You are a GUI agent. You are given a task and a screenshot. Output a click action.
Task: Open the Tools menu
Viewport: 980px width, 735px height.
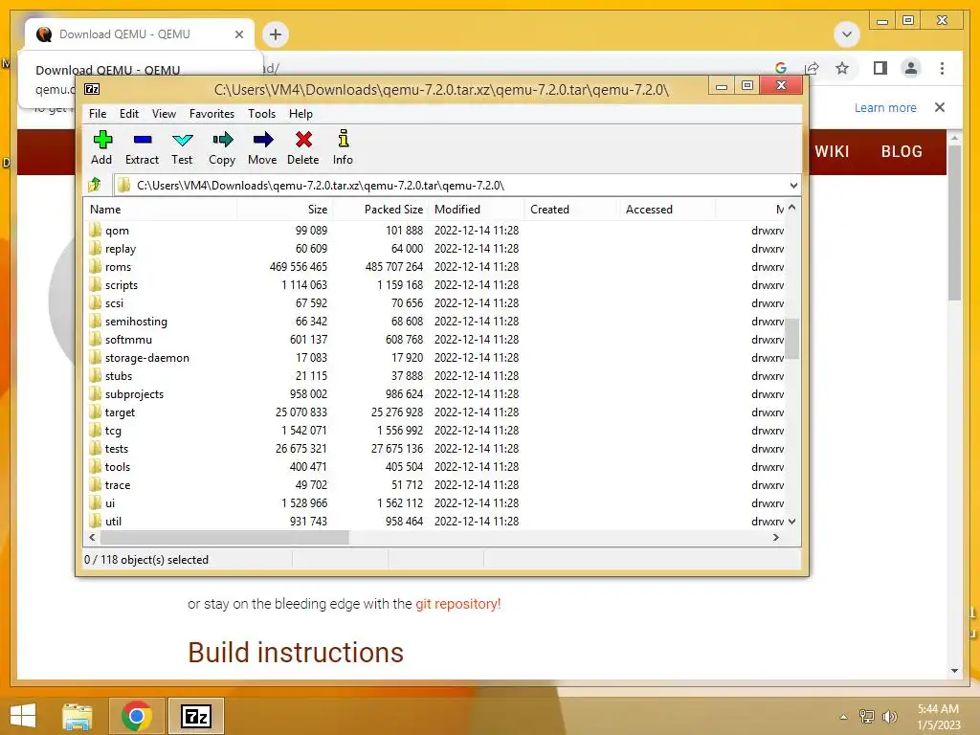[x=261, y=114]
